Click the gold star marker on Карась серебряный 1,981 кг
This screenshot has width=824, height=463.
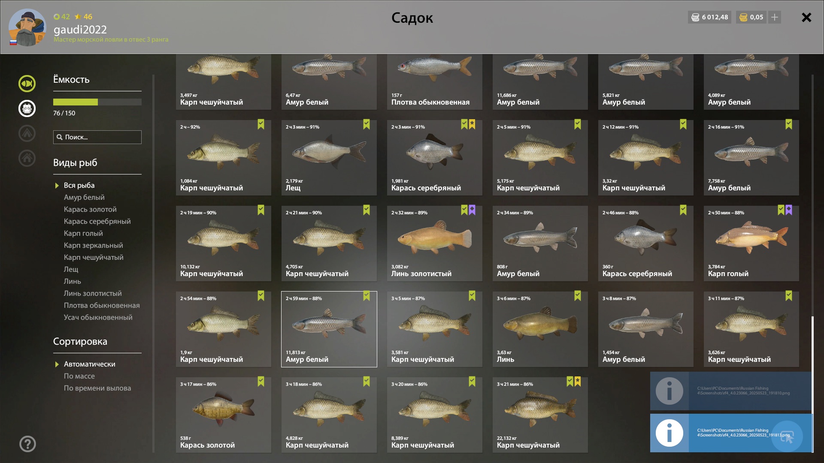coord(472,124)
